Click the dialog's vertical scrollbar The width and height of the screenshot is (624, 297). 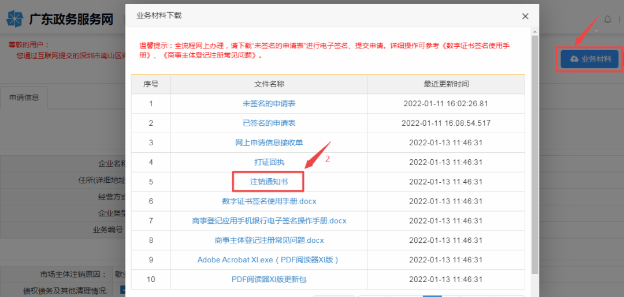535,155
